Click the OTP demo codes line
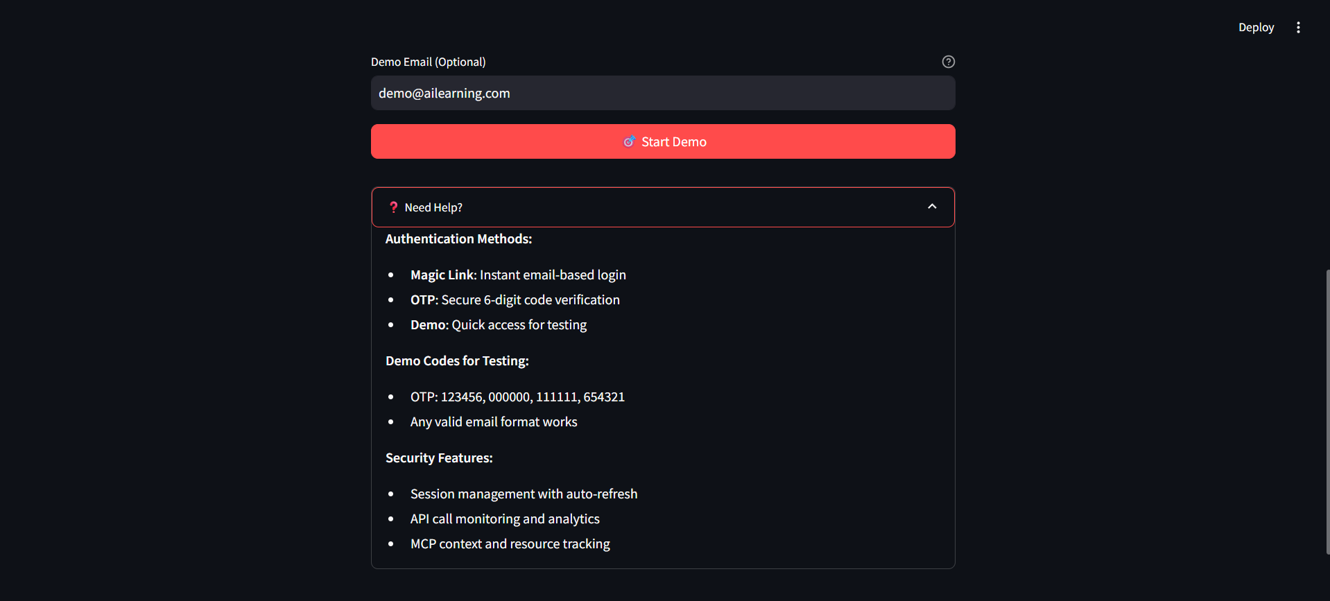The height and width of the screenshot is (601, 1330). click(517, 397)
